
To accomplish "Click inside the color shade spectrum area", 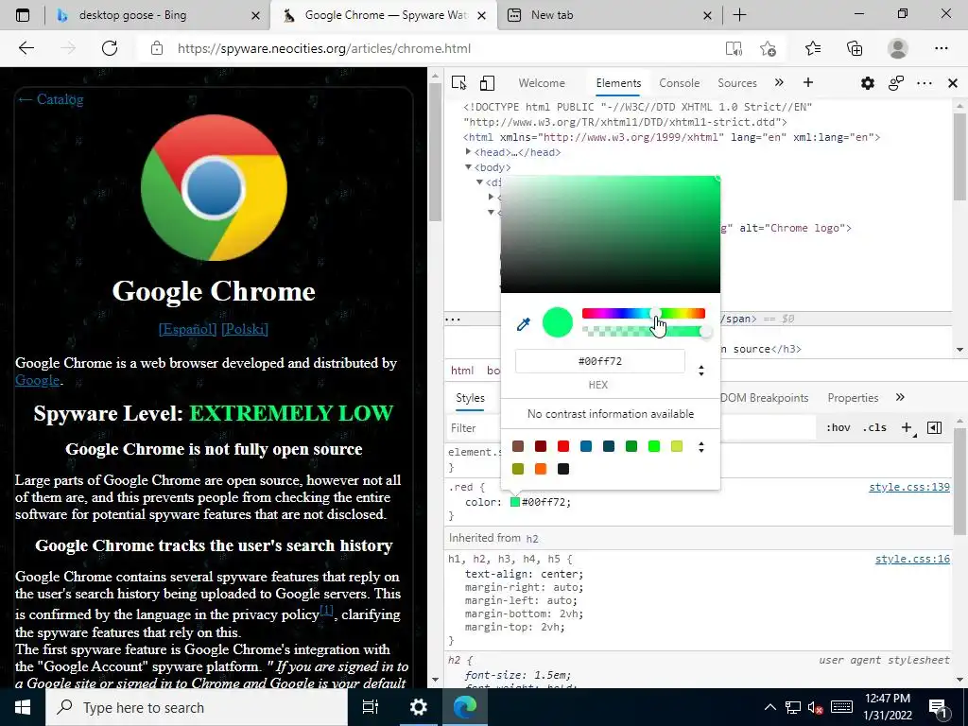I will [x=611, y=234].
